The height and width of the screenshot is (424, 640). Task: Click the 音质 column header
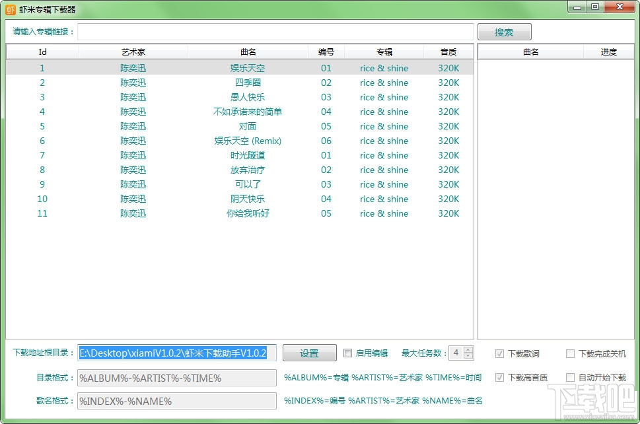(448, 52)
